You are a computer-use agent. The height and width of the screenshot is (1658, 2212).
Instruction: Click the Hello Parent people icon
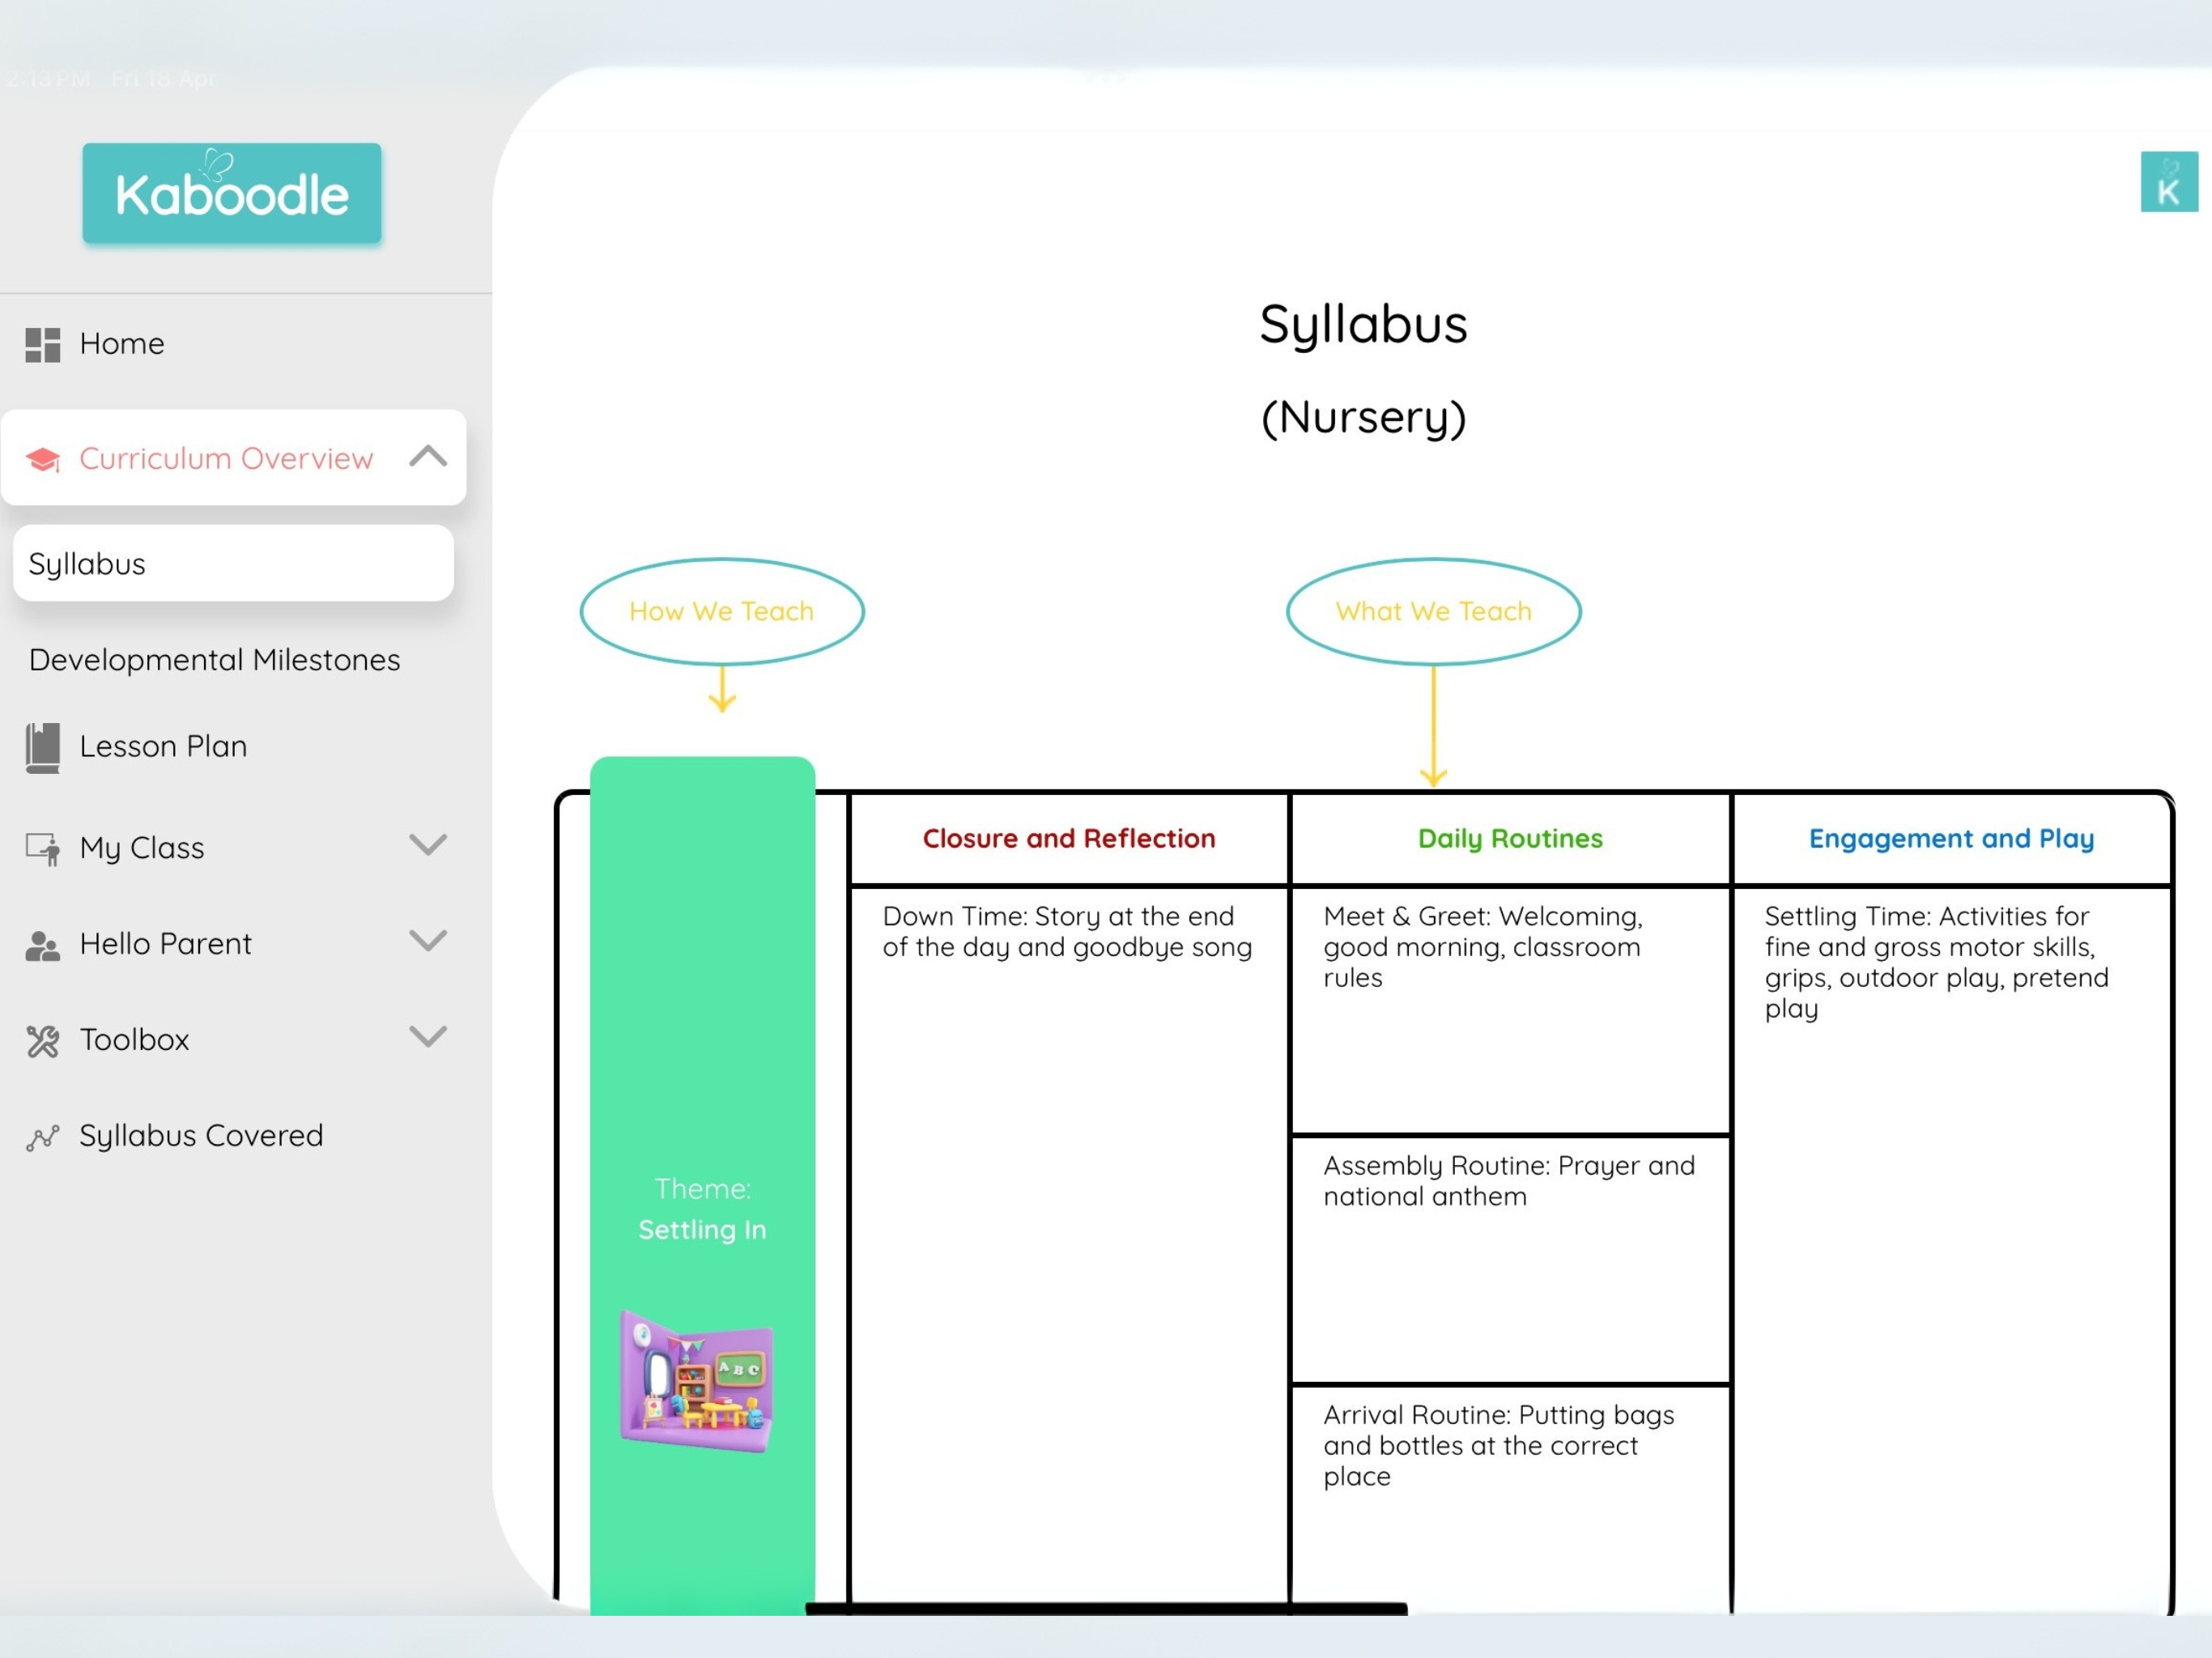pyautogui.click(x=42, y=945)
